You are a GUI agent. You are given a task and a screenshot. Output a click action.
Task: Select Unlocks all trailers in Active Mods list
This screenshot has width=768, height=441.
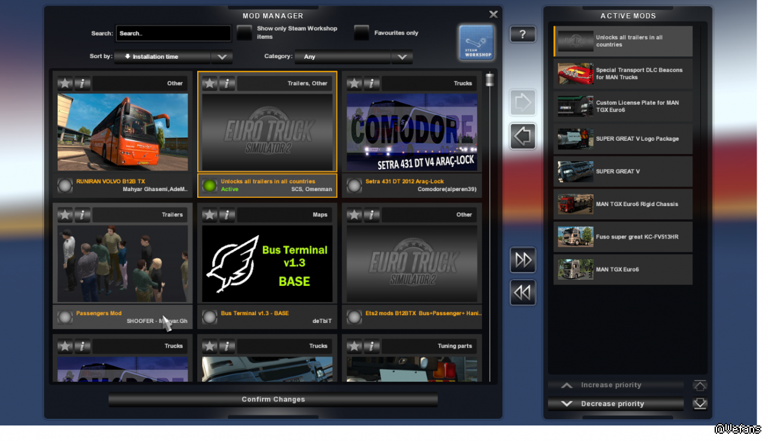tap(623, 41)
